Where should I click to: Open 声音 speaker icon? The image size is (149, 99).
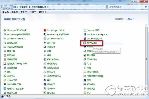(85, 68)
